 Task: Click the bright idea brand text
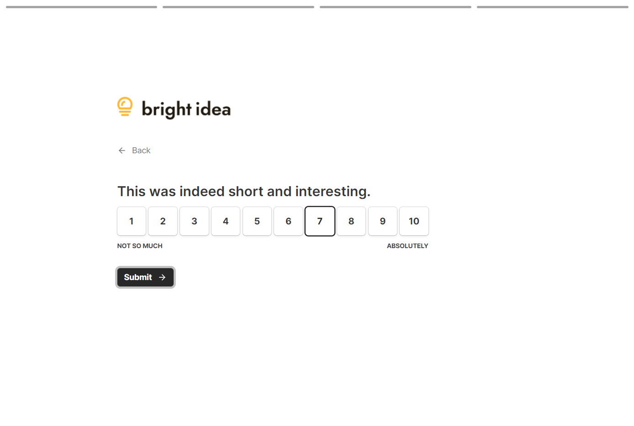[x=186, y=109]
